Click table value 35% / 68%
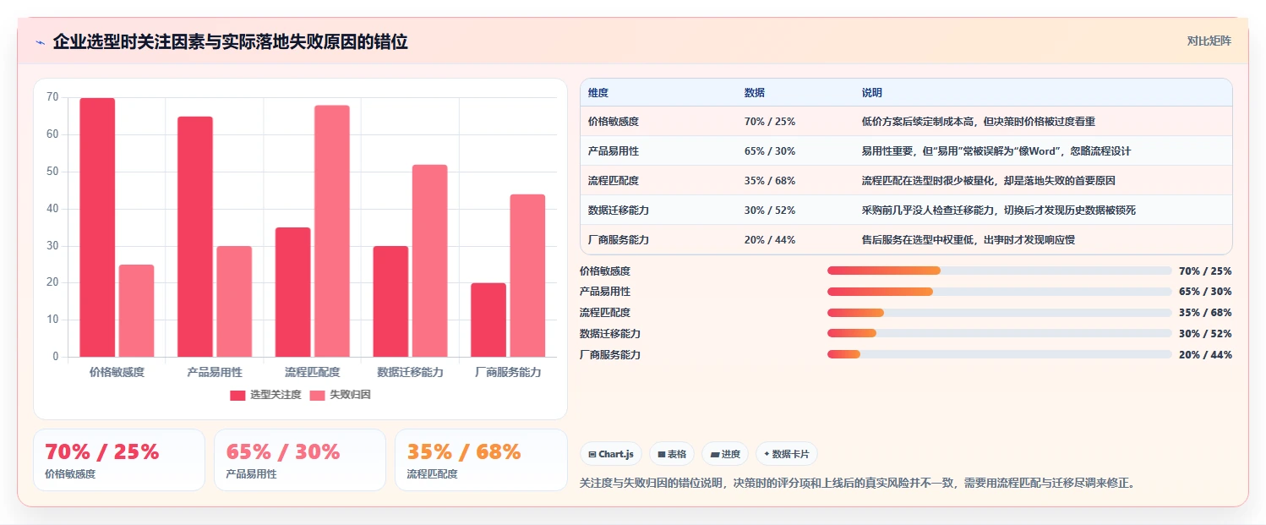Screen dimensions: 1266x525 [x=770, y=181]
